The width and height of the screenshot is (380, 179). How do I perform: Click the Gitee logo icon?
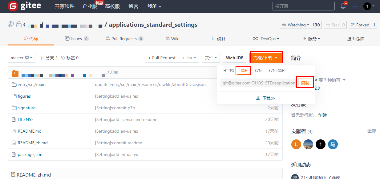click(x=13, y=6)
